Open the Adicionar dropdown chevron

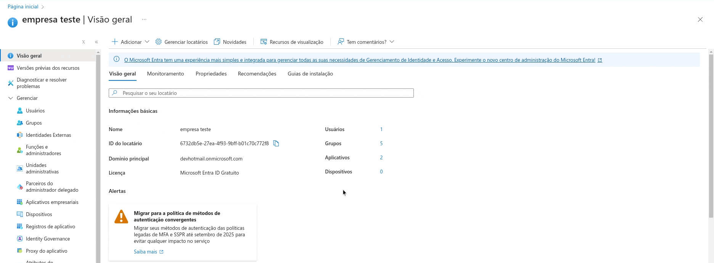click(147, 42)
